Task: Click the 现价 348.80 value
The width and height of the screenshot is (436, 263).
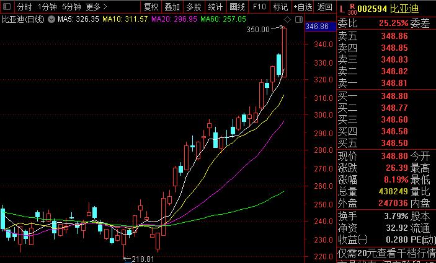Action: click(x=394, y=156)
